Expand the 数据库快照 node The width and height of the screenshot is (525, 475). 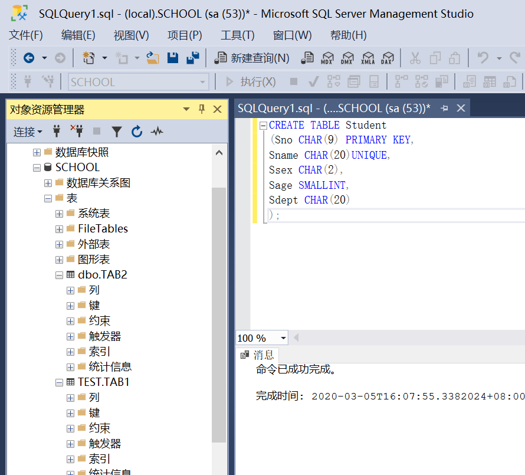pos(37,153)
